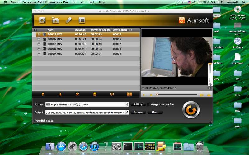
Task: Uncheck the 00019.MTS checkbox
Action: pyautogui.click(x=39, y=54)
